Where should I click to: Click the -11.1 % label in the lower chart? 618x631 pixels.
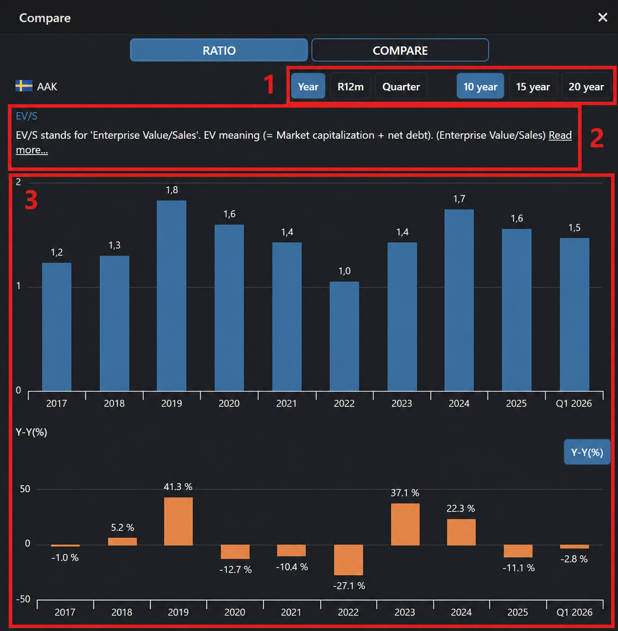pos(518,568)
